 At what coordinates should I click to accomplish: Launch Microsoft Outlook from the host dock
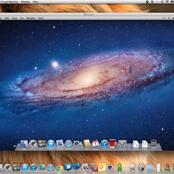tap(102, 167)
